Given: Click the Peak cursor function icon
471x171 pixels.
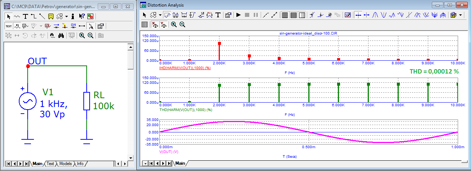Looking at the screenshot, I should tap(375, 15).
